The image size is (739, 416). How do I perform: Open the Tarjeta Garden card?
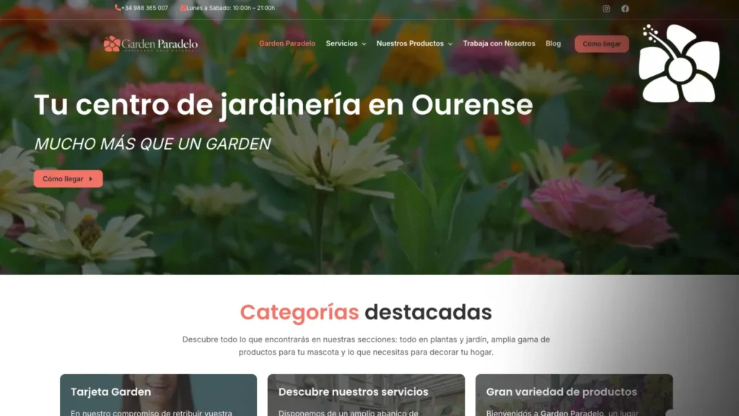tap(158, 394)
